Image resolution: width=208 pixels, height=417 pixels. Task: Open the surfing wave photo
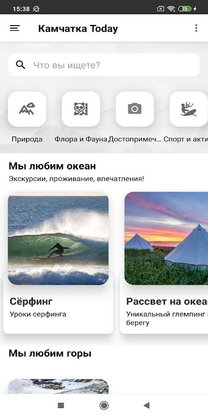coord(58,239)
